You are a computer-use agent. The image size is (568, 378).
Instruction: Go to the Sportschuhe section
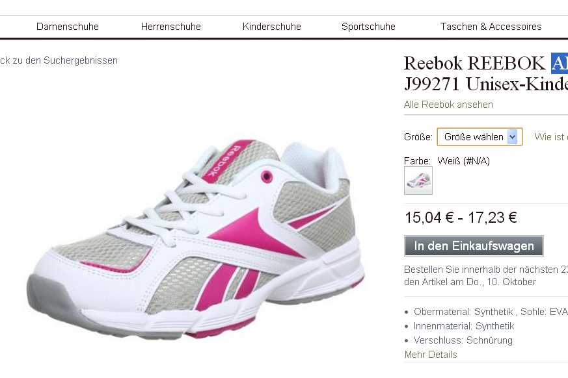[x=368, y=27]
